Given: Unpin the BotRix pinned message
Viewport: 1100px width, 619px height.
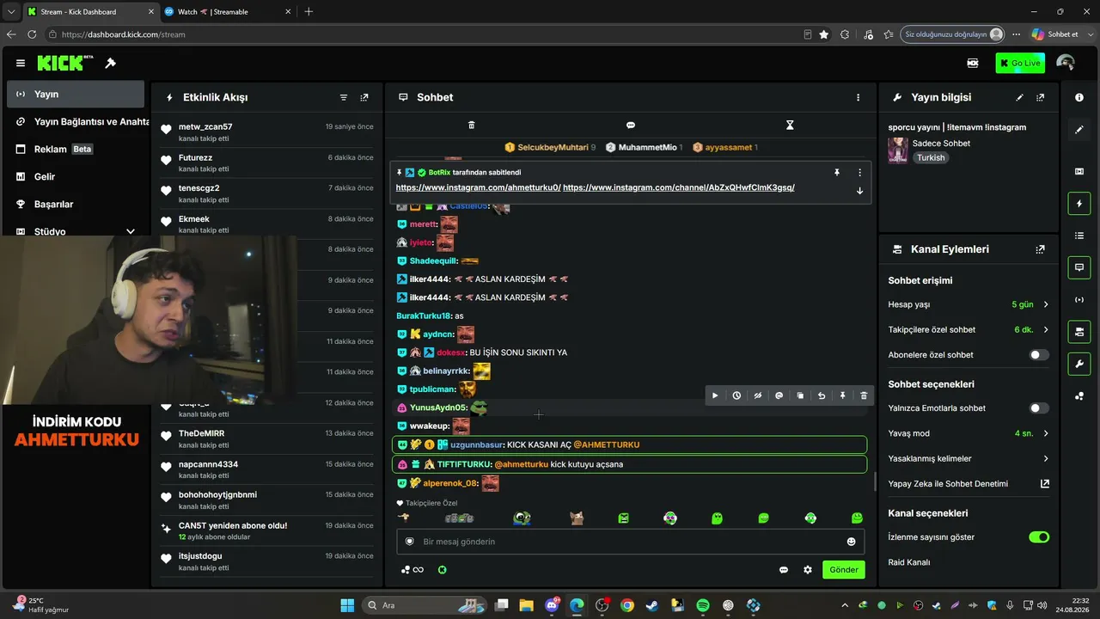Looking at the screenshot, I should (x=837, y=173).
